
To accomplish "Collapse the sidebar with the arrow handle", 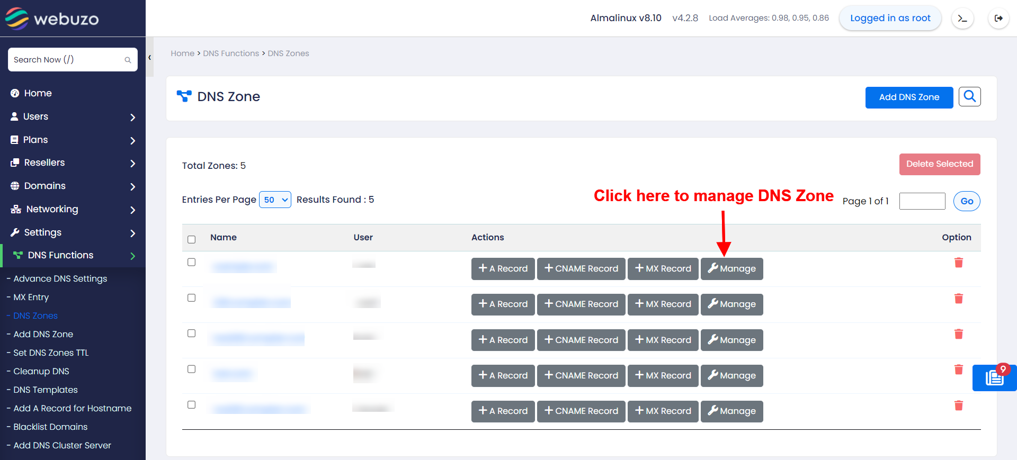I will click(x=150, y=57).
